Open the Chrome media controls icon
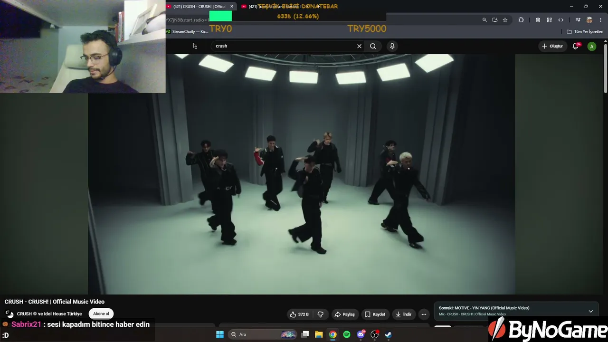 tap(578, 20)
